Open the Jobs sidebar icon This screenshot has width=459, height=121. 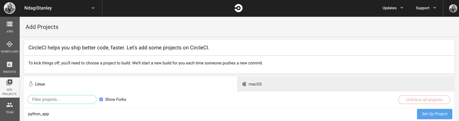click(9, 24)
